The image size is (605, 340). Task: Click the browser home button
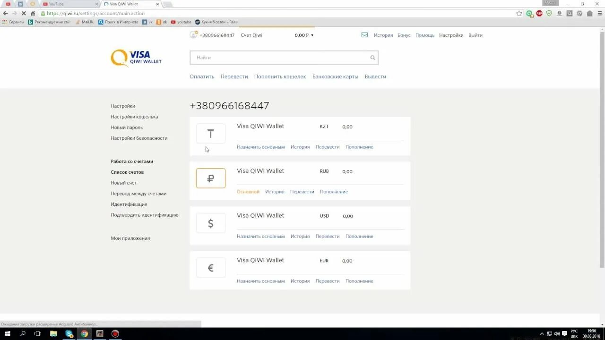[33, 13]
